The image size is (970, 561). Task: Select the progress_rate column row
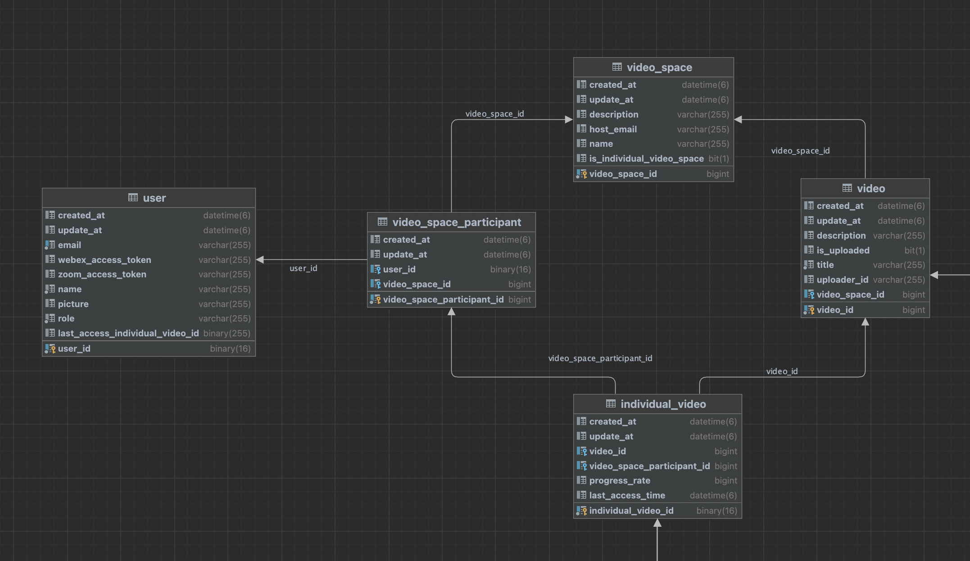(x=620, y=480)
